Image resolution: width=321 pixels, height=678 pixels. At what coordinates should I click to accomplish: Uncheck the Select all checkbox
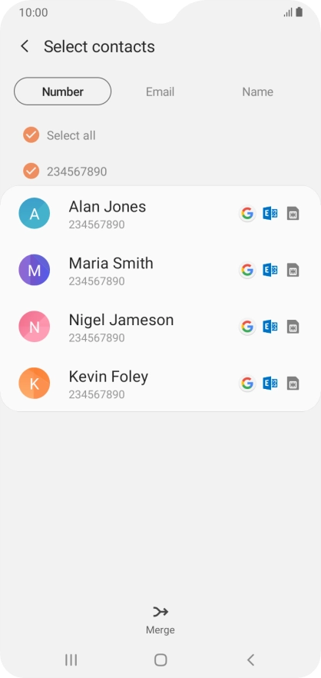31,135
